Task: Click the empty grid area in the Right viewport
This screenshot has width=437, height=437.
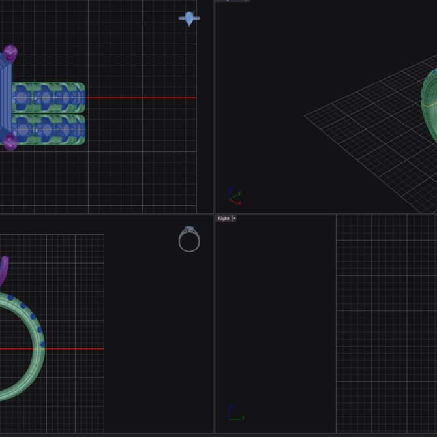Action: click(385, 326)
